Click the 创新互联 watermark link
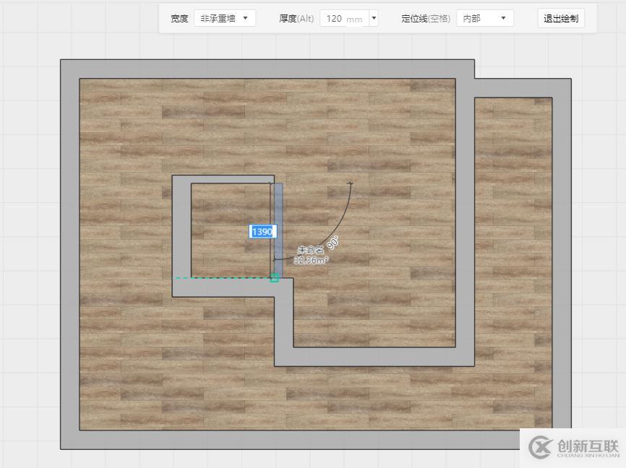The height and width of the screenshot is (468, 626). 578,446
